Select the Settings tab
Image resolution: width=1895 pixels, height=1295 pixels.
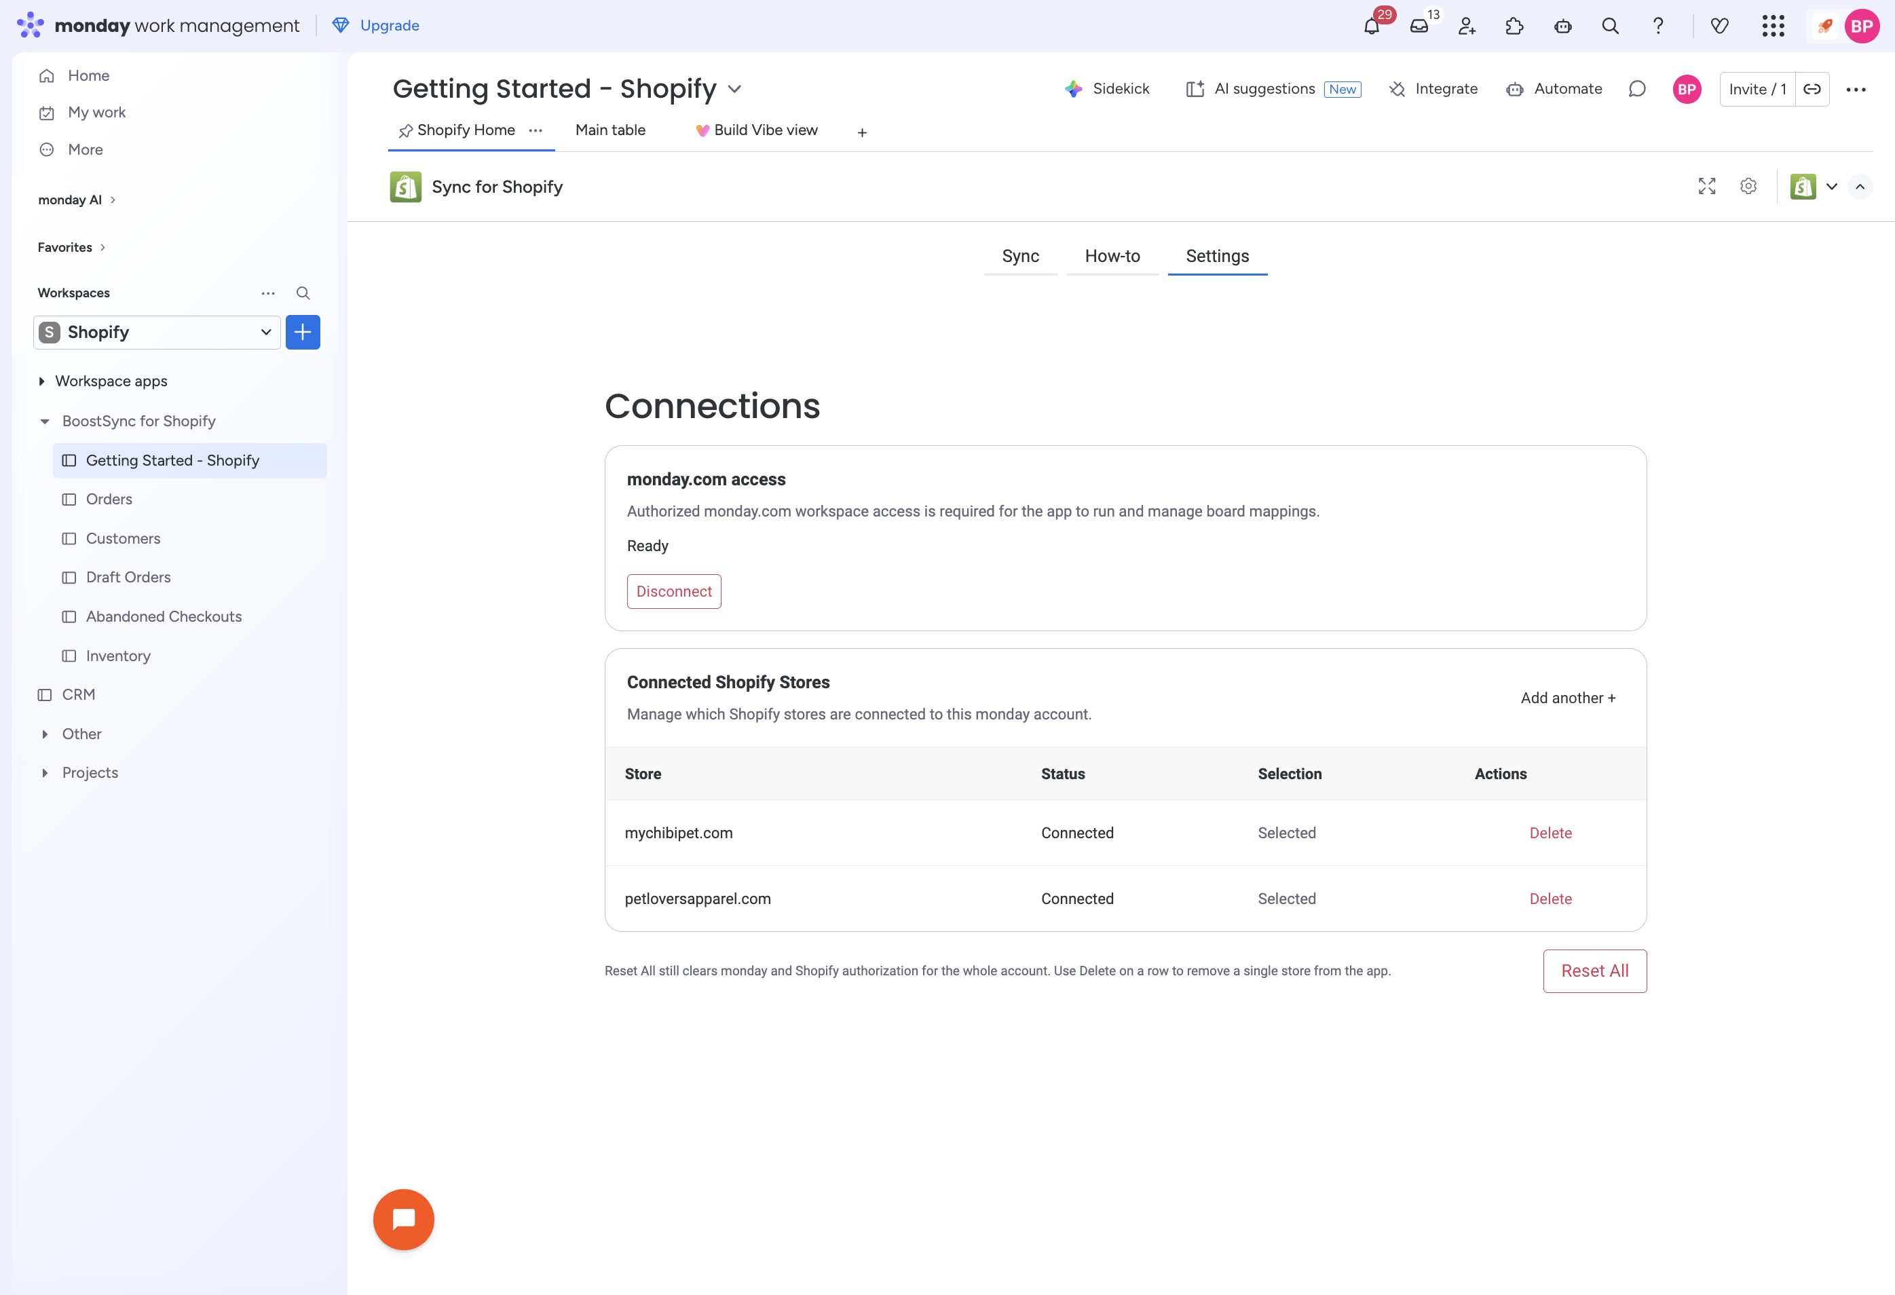pos(1218,256)
